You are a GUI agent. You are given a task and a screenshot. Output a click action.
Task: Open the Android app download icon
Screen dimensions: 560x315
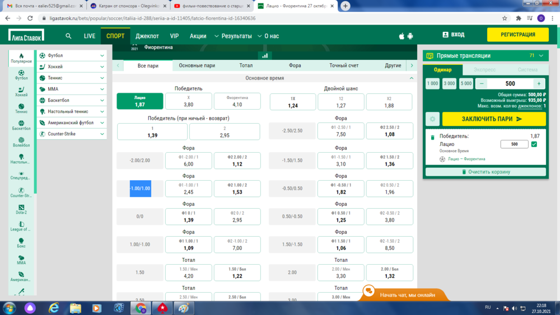pyautogui.click(x=410, y=36)
